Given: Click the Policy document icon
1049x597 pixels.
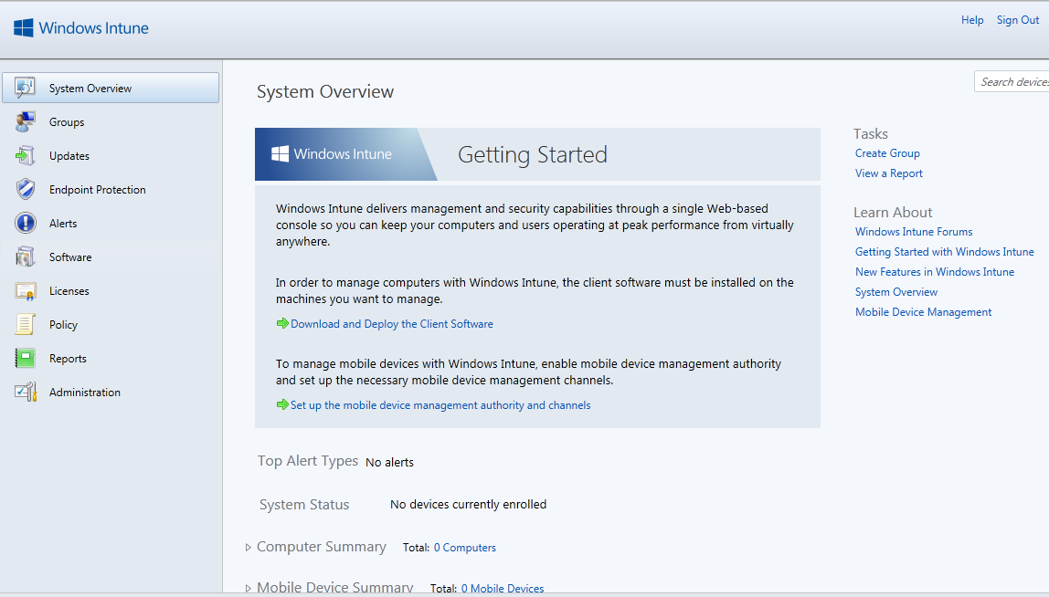Looking at the screenshot, I should (x=26, y=325).
